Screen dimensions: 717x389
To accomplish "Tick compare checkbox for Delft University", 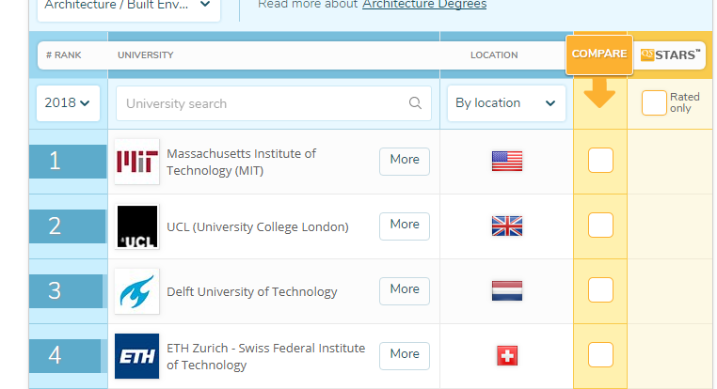I will point(600,290).
